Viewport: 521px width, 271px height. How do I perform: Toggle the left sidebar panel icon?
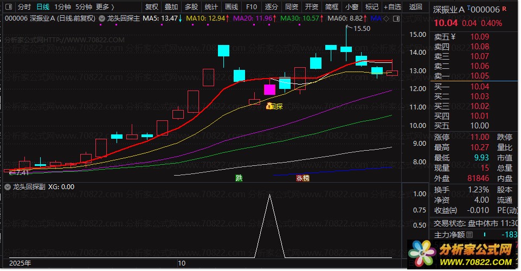(9, 7)
